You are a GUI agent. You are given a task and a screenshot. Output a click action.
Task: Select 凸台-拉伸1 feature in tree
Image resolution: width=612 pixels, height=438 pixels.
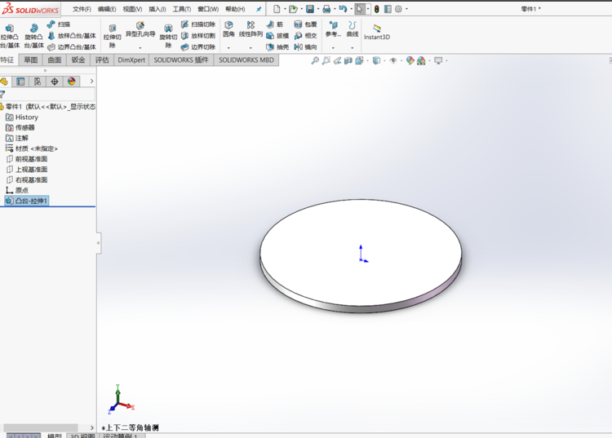(x=27, y=201)
